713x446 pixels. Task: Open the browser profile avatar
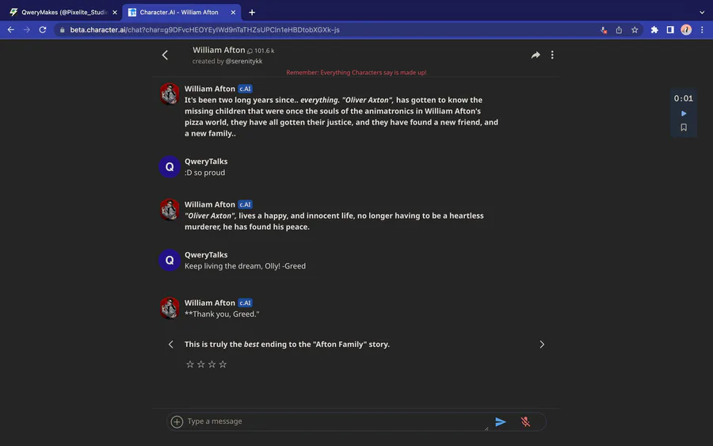coord(686,30)
